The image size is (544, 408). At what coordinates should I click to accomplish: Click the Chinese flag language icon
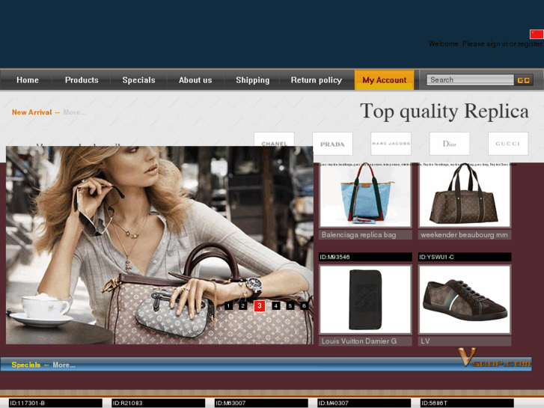(x=537, y=34)
